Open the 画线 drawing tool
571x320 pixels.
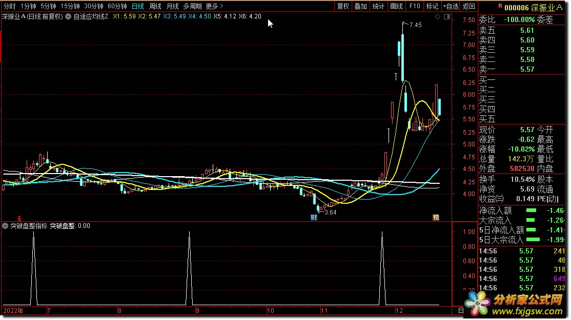[396, 6]
